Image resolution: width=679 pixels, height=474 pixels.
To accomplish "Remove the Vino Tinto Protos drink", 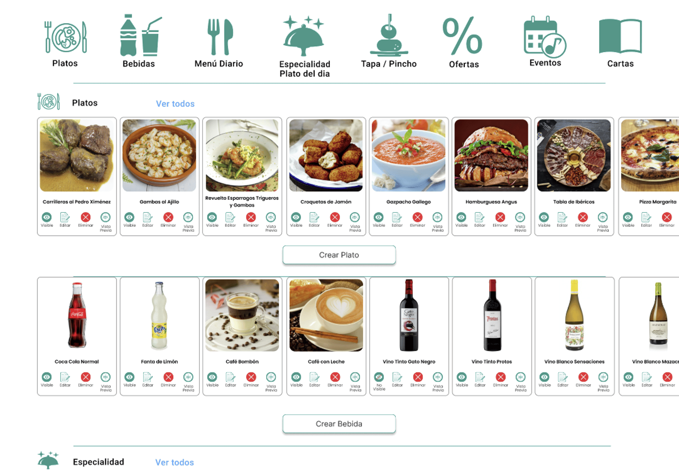I will pos(500,377).
